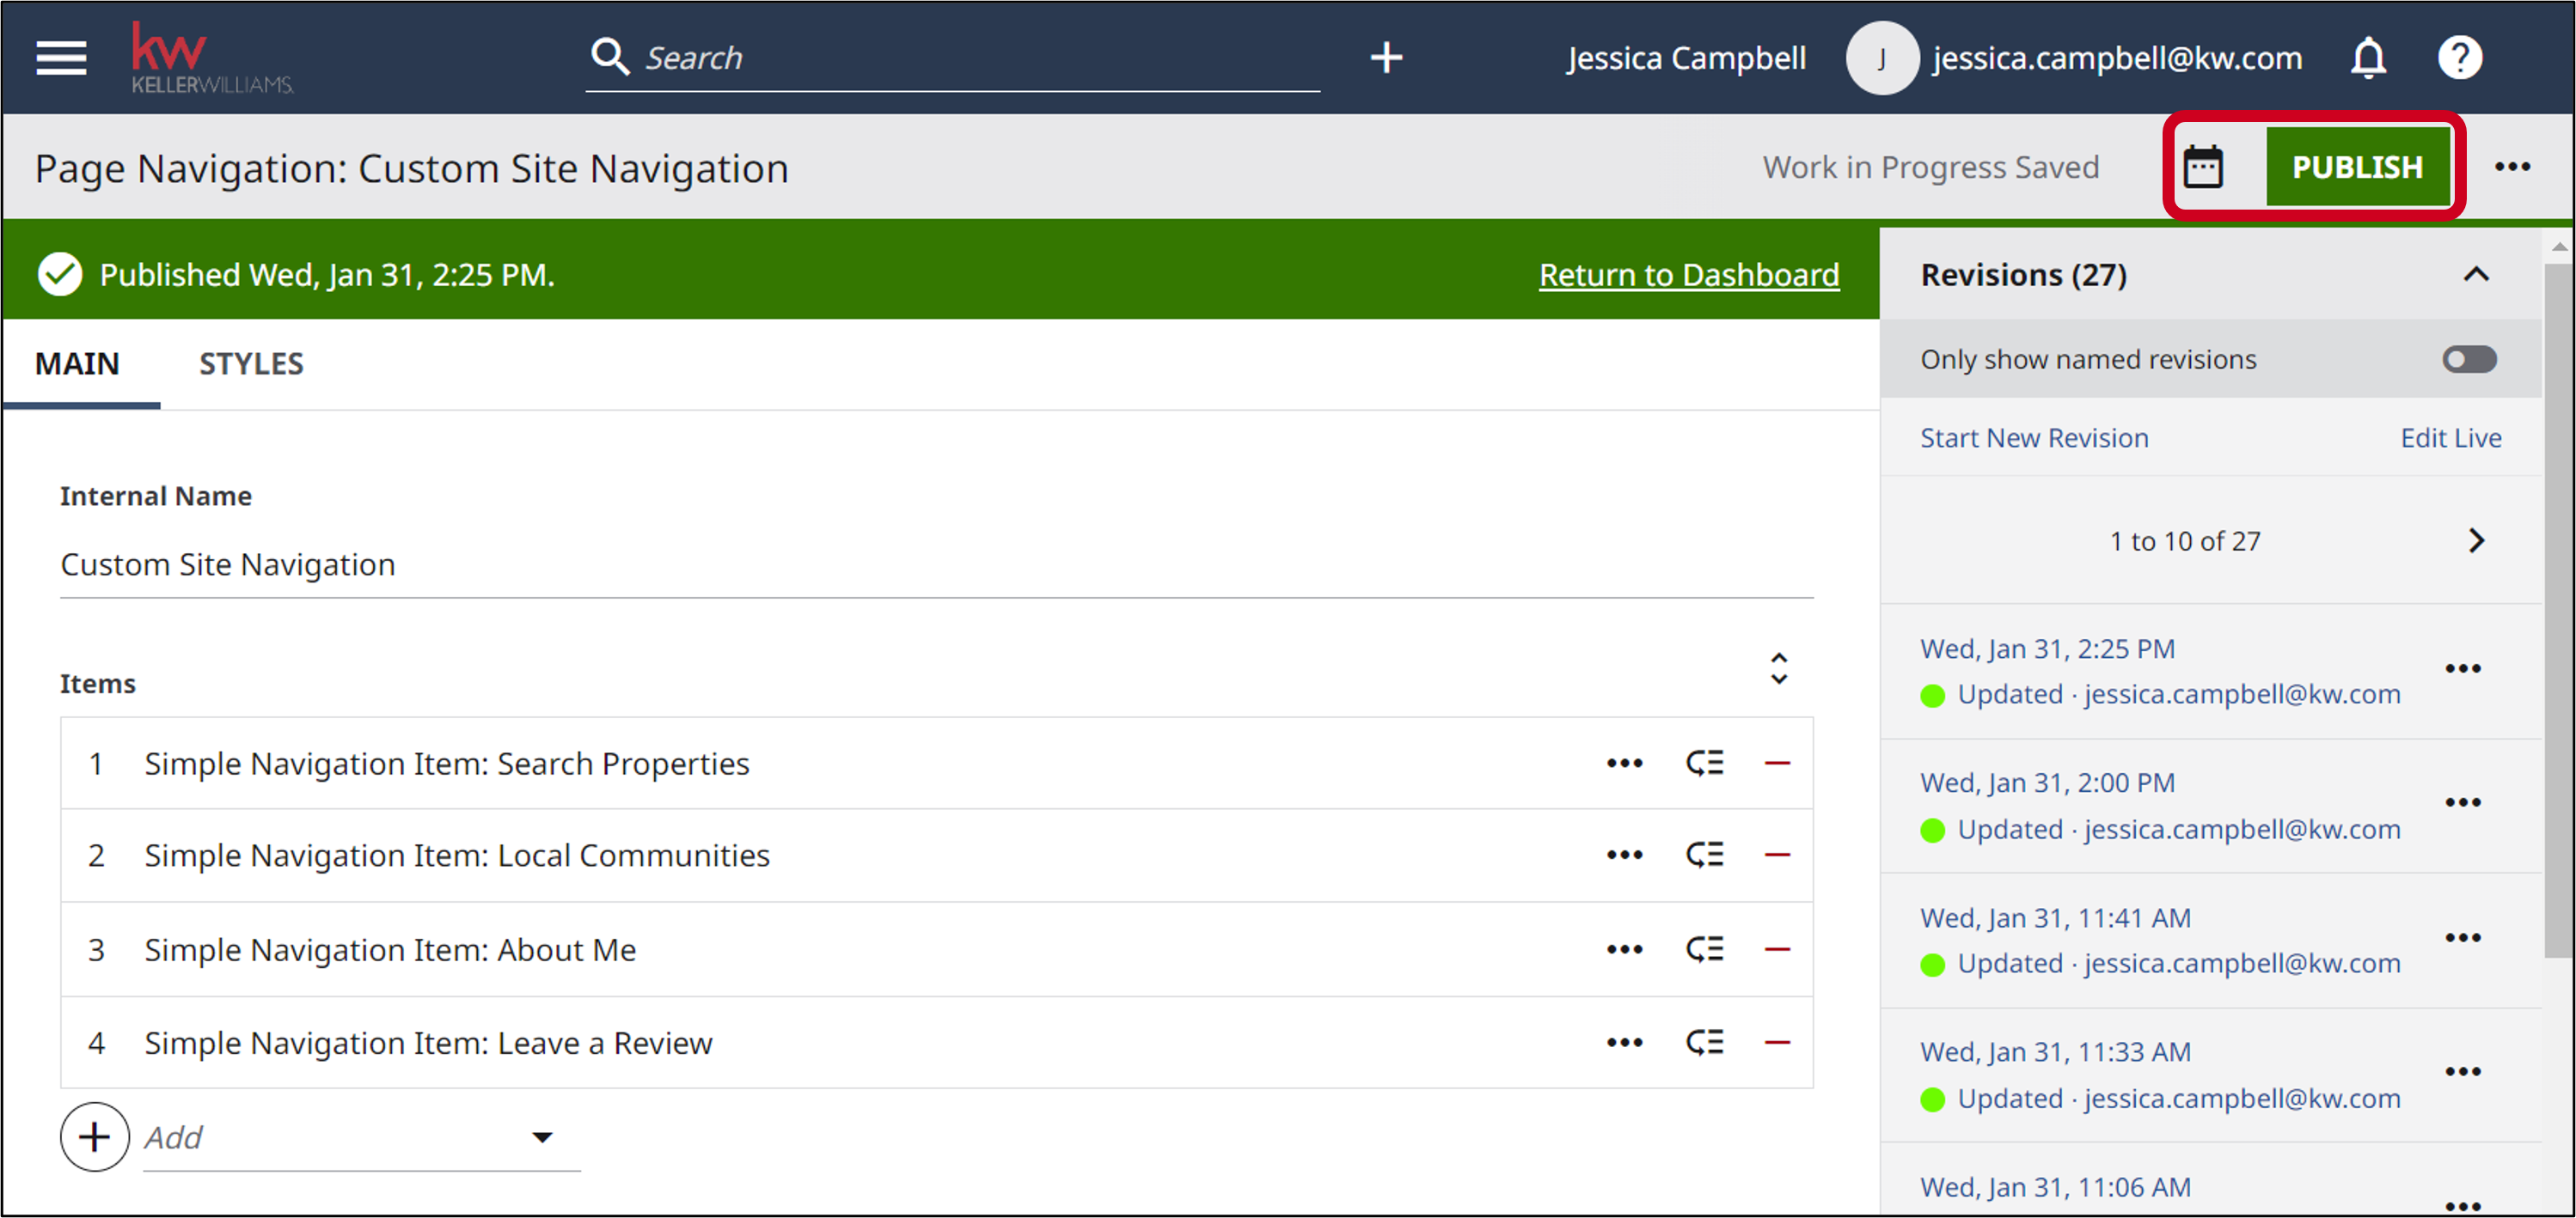Open ellipsis menu for Search Properties item
The image size is (2576, 1218).
point(1624,764)
